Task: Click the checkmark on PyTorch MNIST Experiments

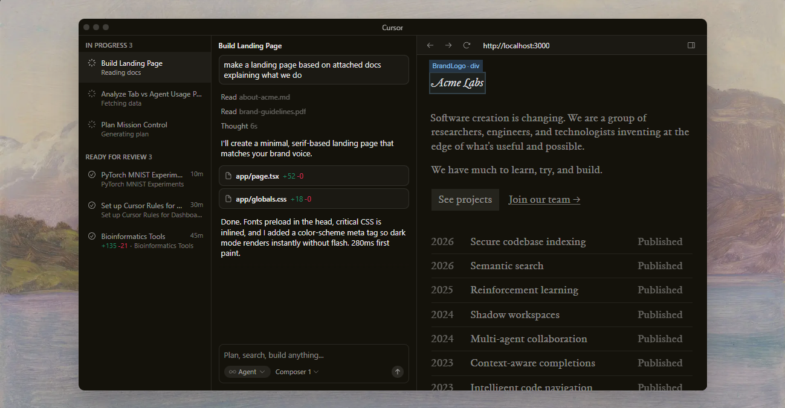Action: point(92,174)
